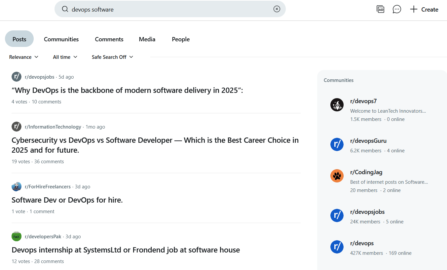Viewport: 447px width, 270px height.
Task: Click "6.2K members · 4 online" text
Action: click(x=377, y=151)
